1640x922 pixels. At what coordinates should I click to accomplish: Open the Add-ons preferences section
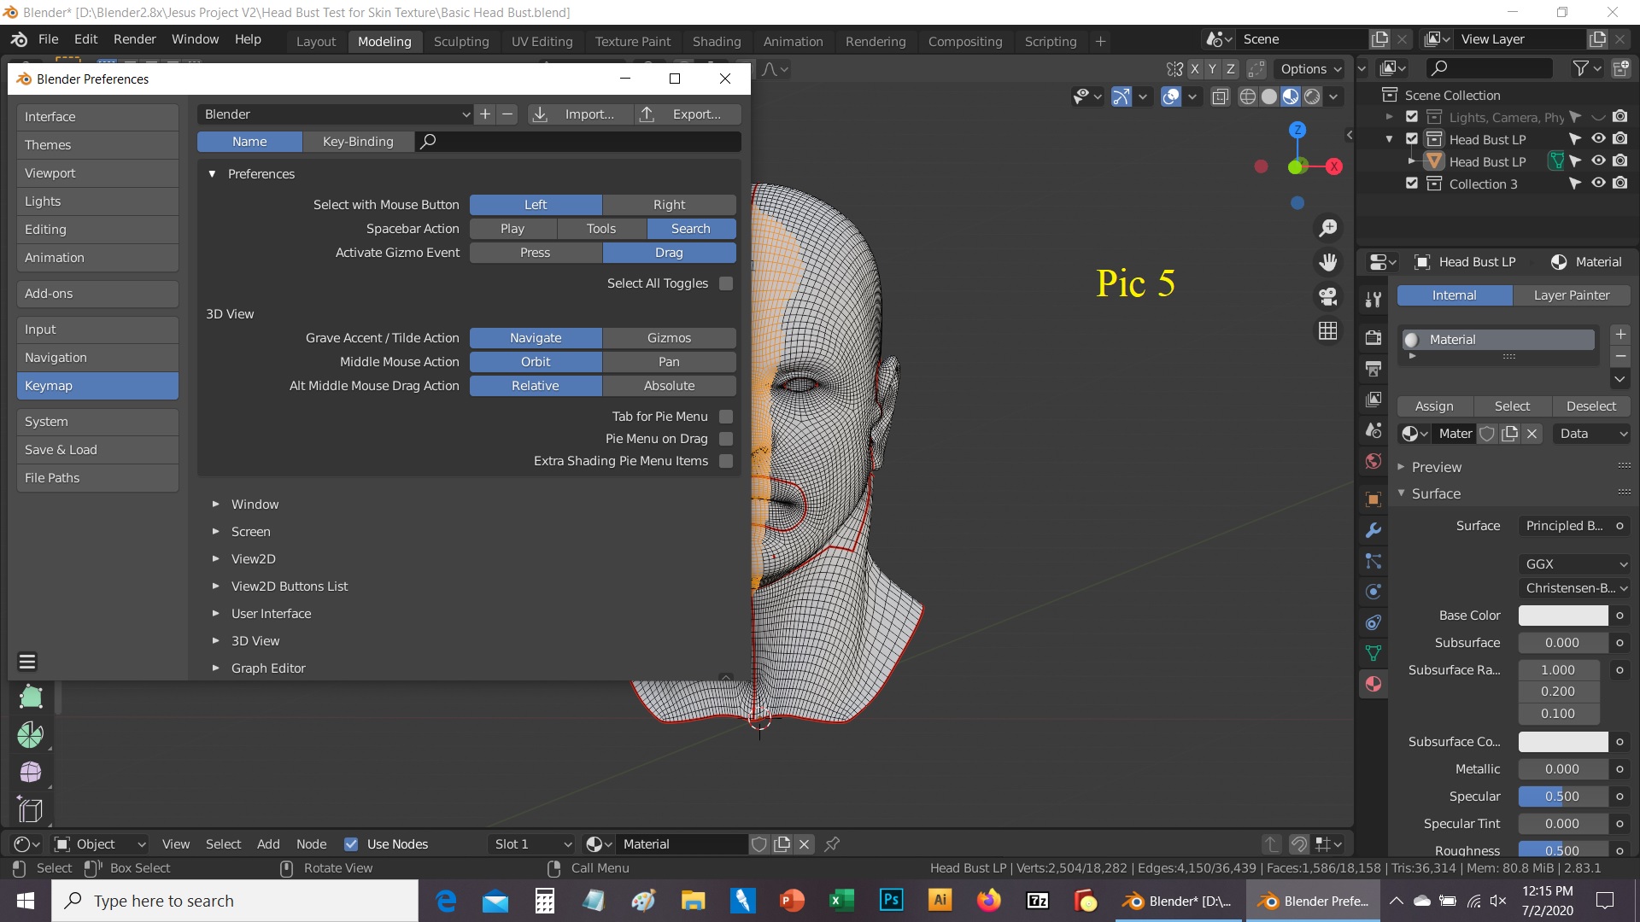coord(97,294)
